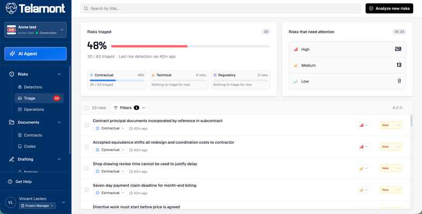The image size is (422, 214).
Task: Click the Detectors icon in sidebar
Action: (20, 87)
